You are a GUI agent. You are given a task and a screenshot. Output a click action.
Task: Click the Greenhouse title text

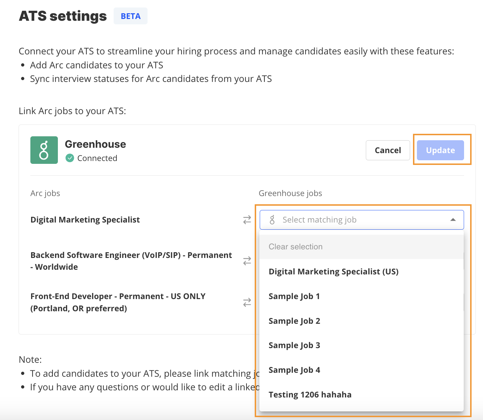[x=95, y=144]
